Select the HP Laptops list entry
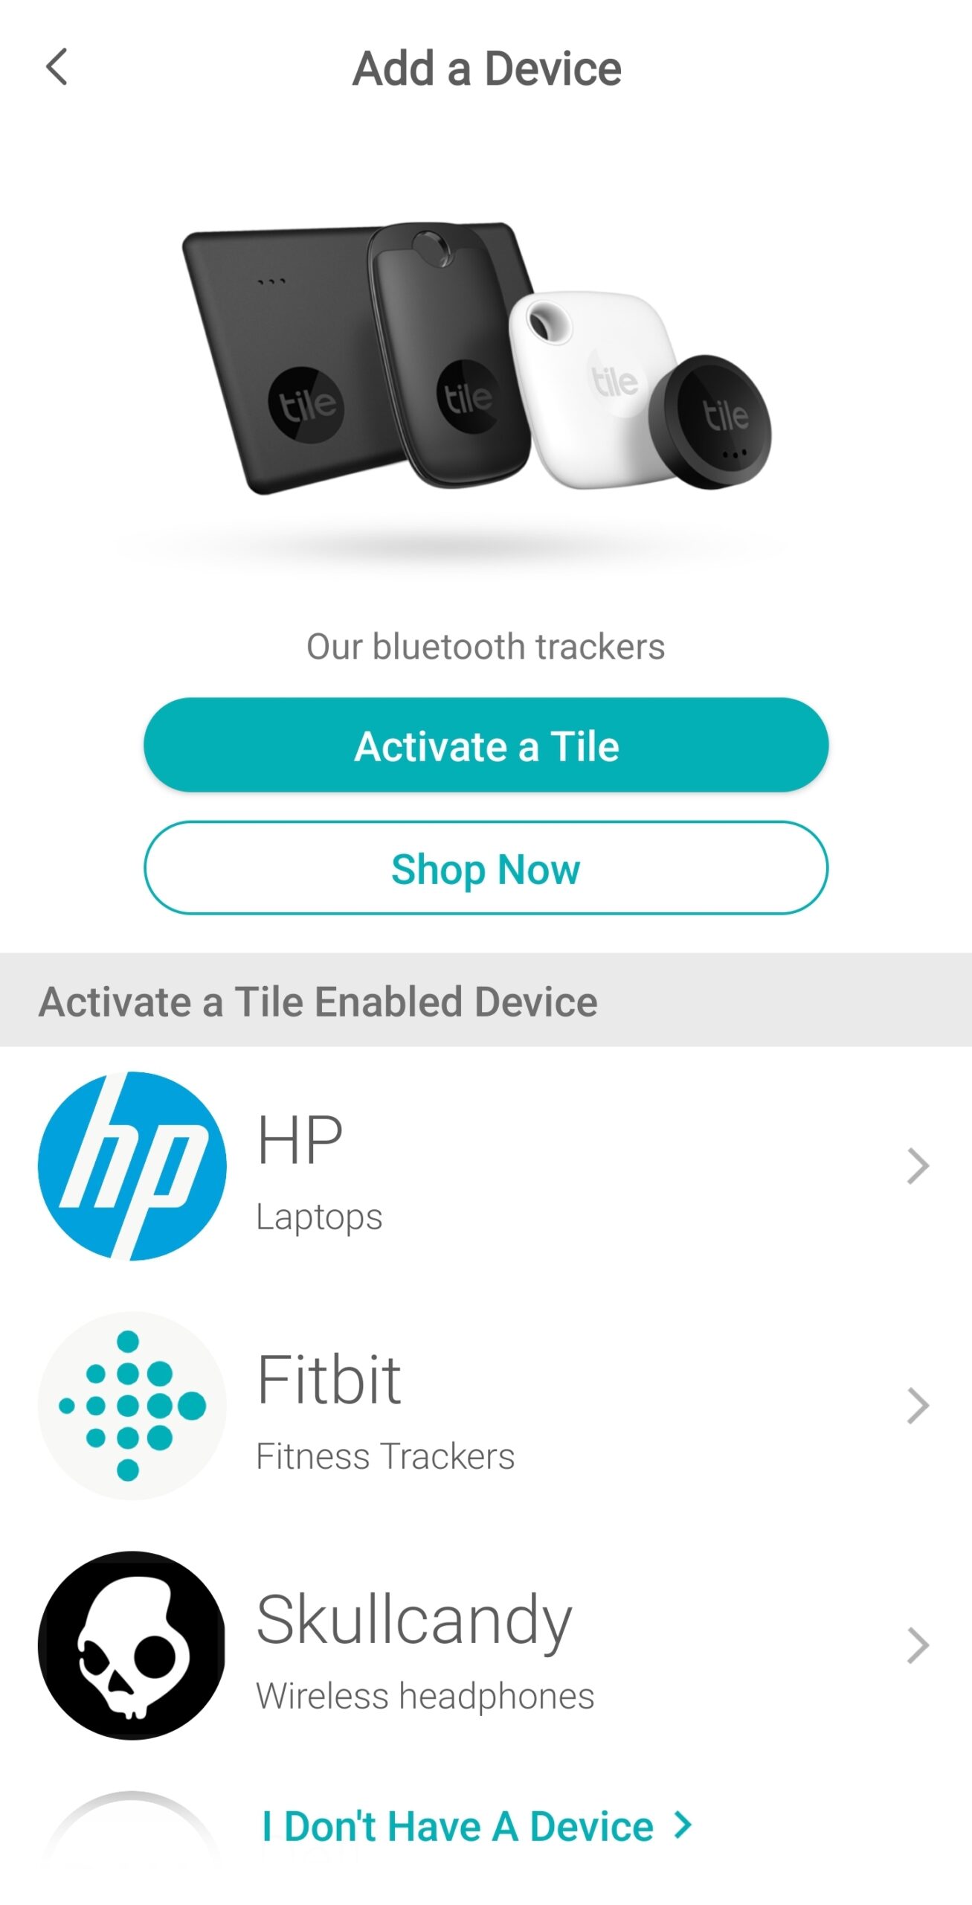Viewport: 972px width, 1905px height. coord(486,1165)
